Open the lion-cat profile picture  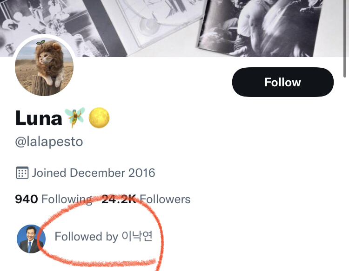[x=45, y=66]
